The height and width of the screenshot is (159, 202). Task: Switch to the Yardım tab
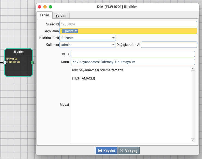(61, 15)
